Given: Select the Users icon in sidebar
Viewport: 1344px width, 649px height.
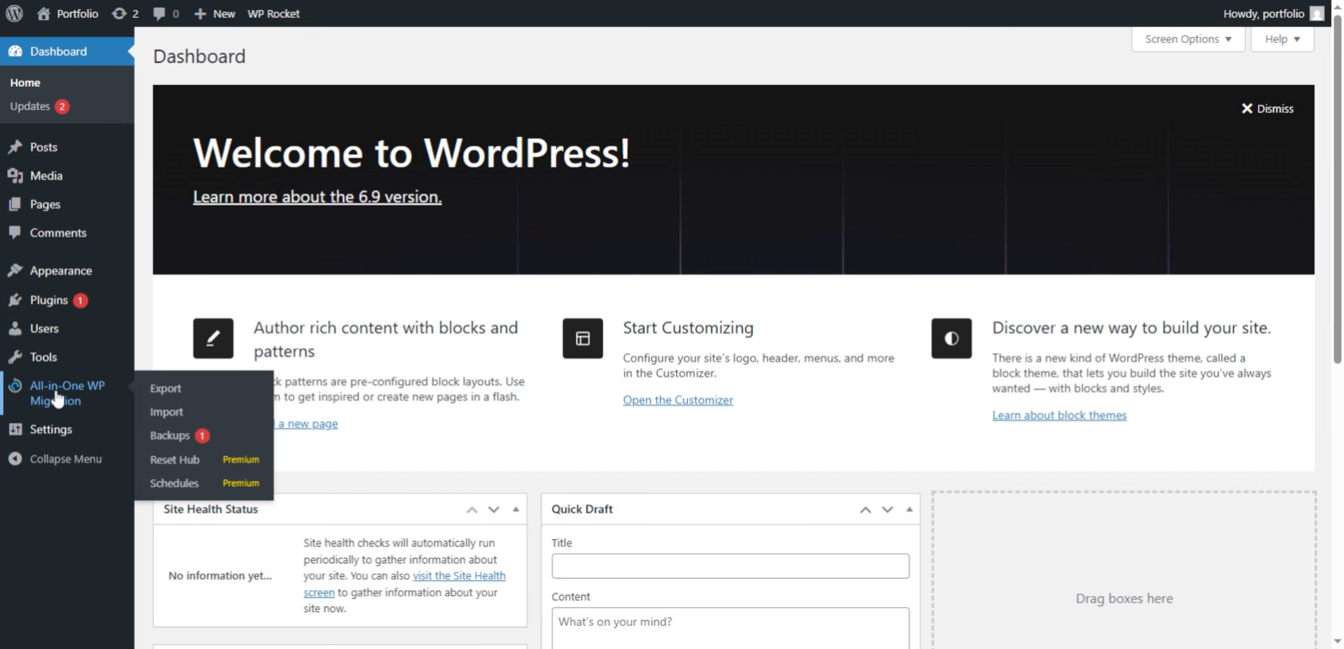Looking at the screenshot, I should (x=15, y=329).
